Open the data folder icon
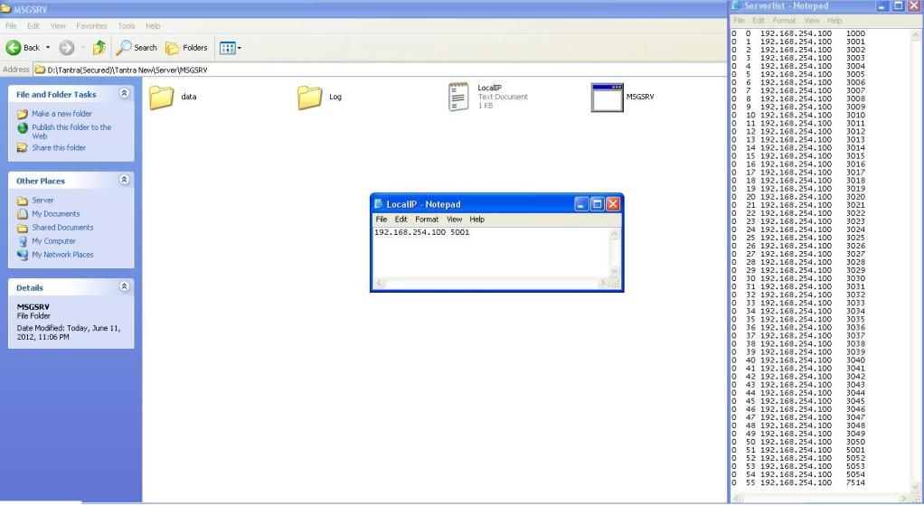 [x=161, y=97]
